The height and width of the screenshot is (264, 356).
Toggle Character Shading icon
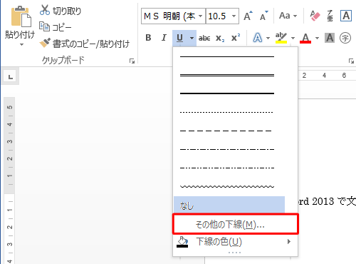pyautogui.click(x=330, y=38)
